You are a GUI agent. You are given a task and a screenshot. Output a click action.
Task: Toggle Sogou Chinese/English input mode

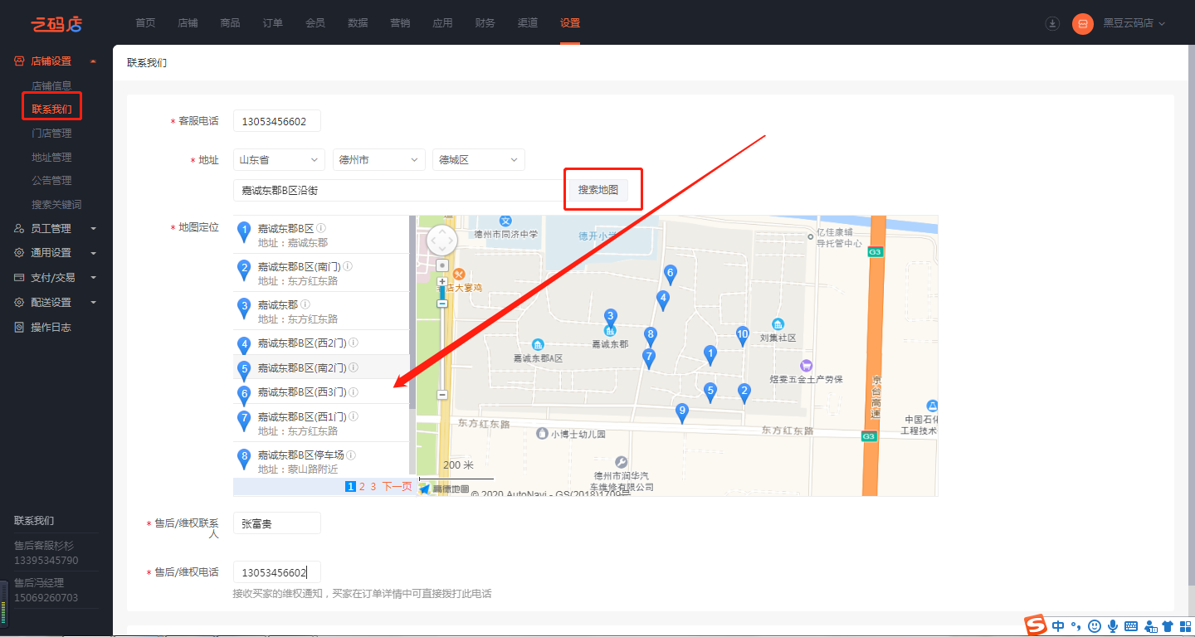point(1058,626)
